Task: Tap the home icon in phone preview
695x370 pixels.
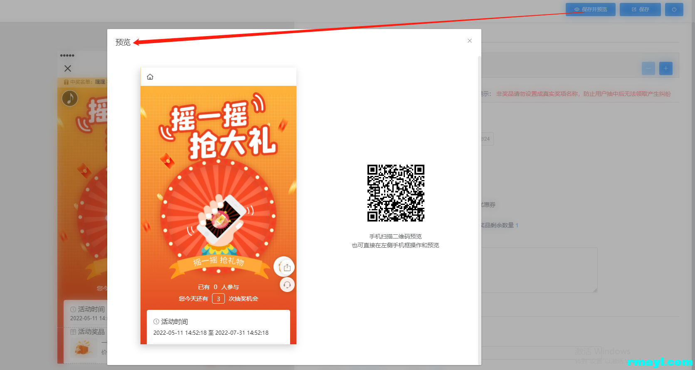Action: coord(150,77)
